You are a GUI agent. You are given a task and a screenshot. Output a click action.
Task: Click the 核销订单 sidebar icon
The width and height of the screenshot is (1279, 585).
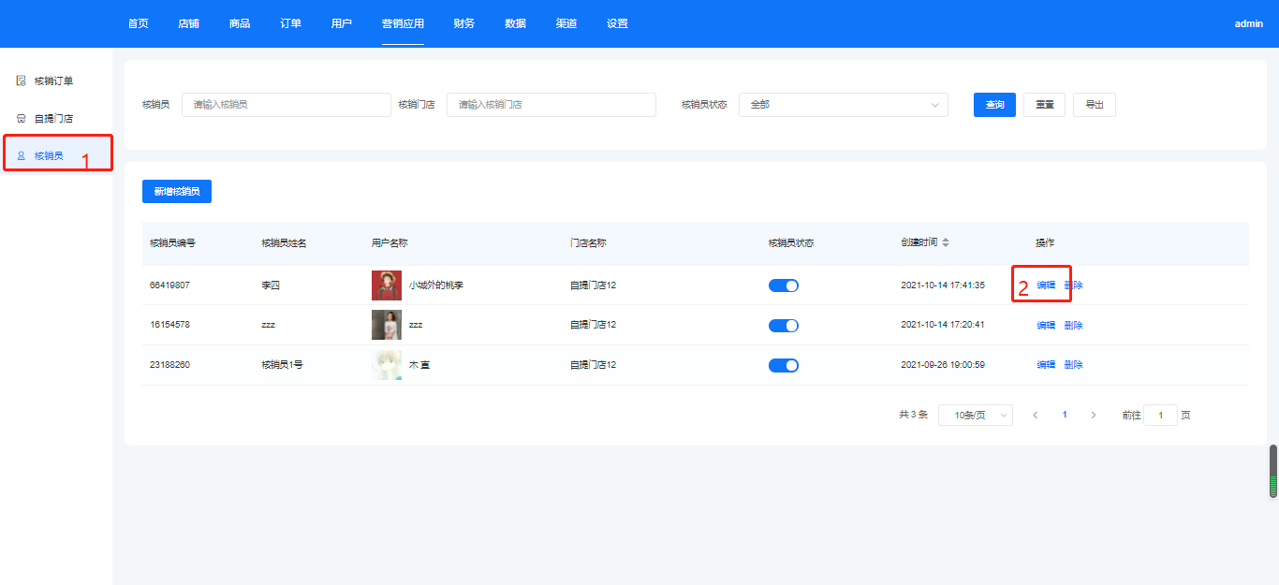(22, 81)
